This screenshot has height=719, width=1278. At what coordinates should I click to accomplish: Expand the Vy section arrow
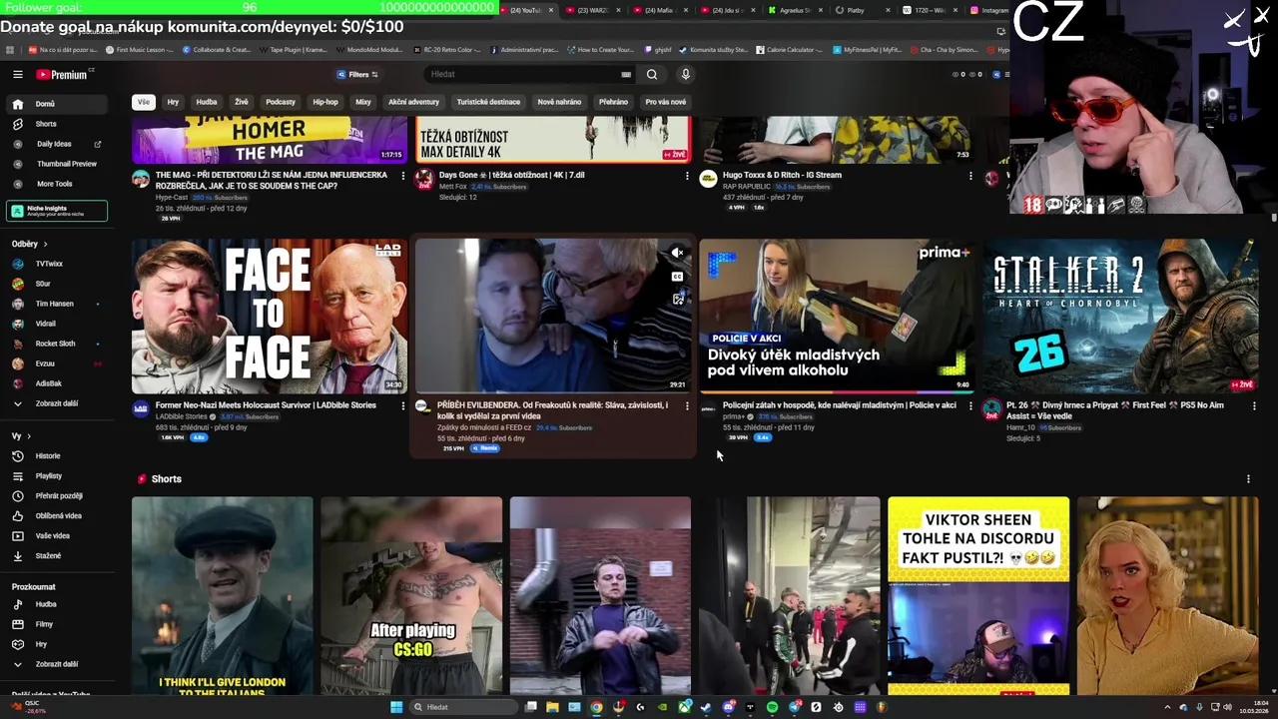pos(28,436)
